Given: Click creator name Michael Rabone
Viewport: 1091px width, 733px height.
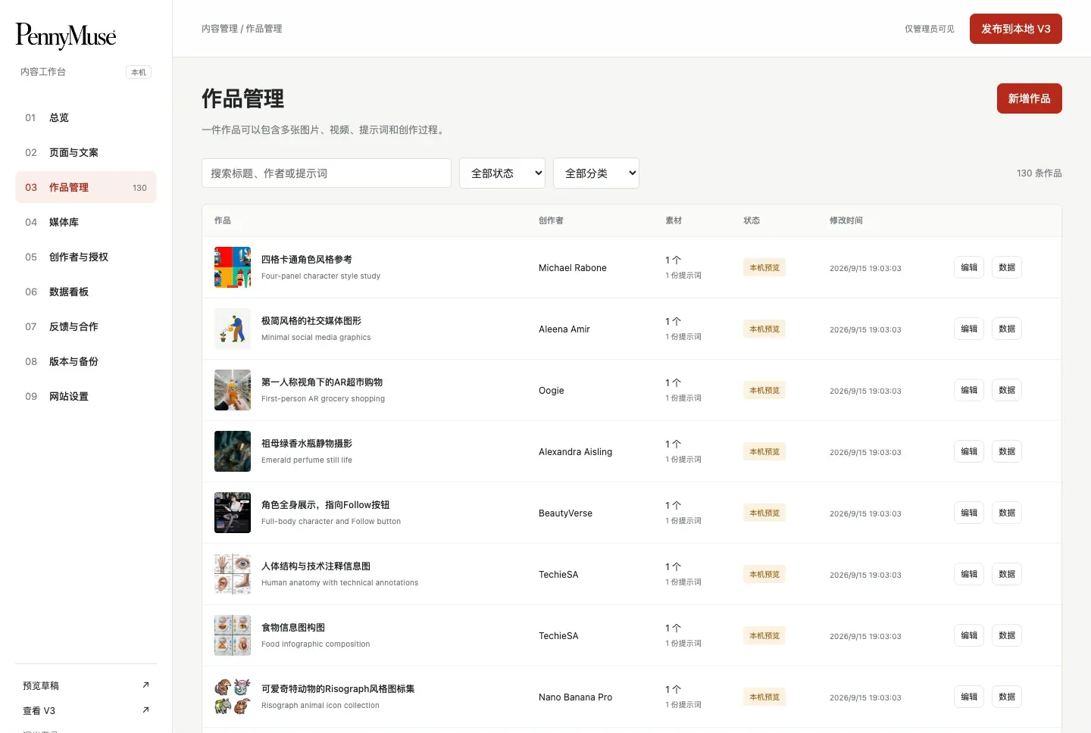Looking at the screenshot, I should click(573, 268).
